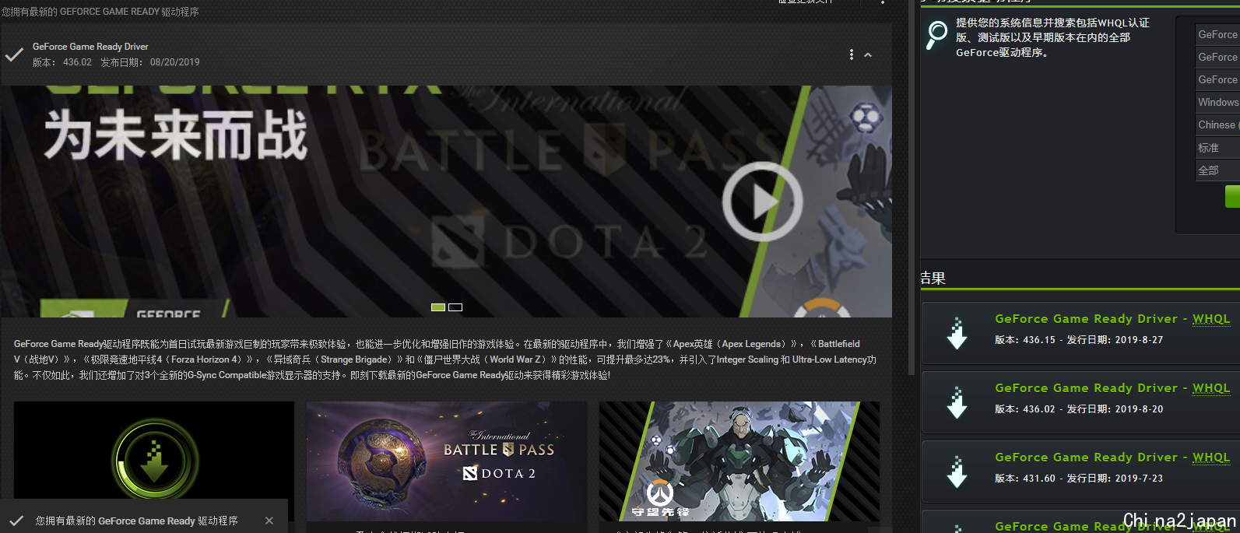This screenshot has width=1240, height=533.
Task: Open the three-dot menu for Game Ready Driver
Action: tap(851, 54)
